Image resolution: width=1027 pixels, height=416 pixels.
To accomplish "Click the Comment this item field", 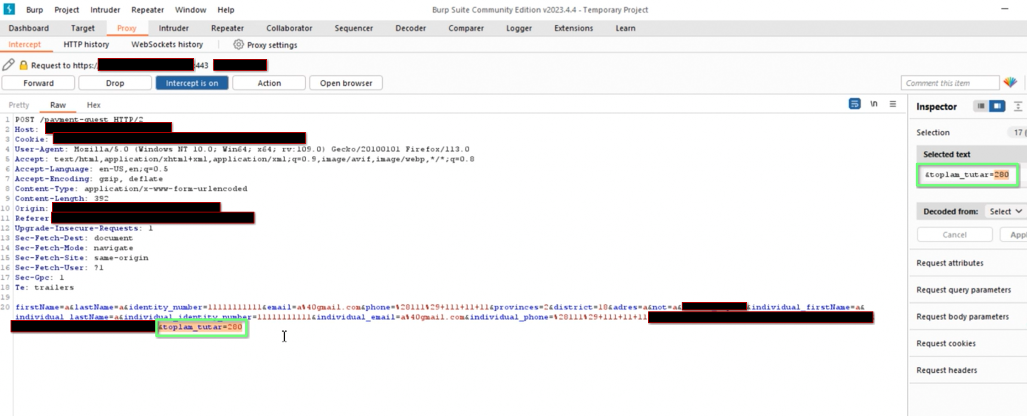I will [950, 83].
